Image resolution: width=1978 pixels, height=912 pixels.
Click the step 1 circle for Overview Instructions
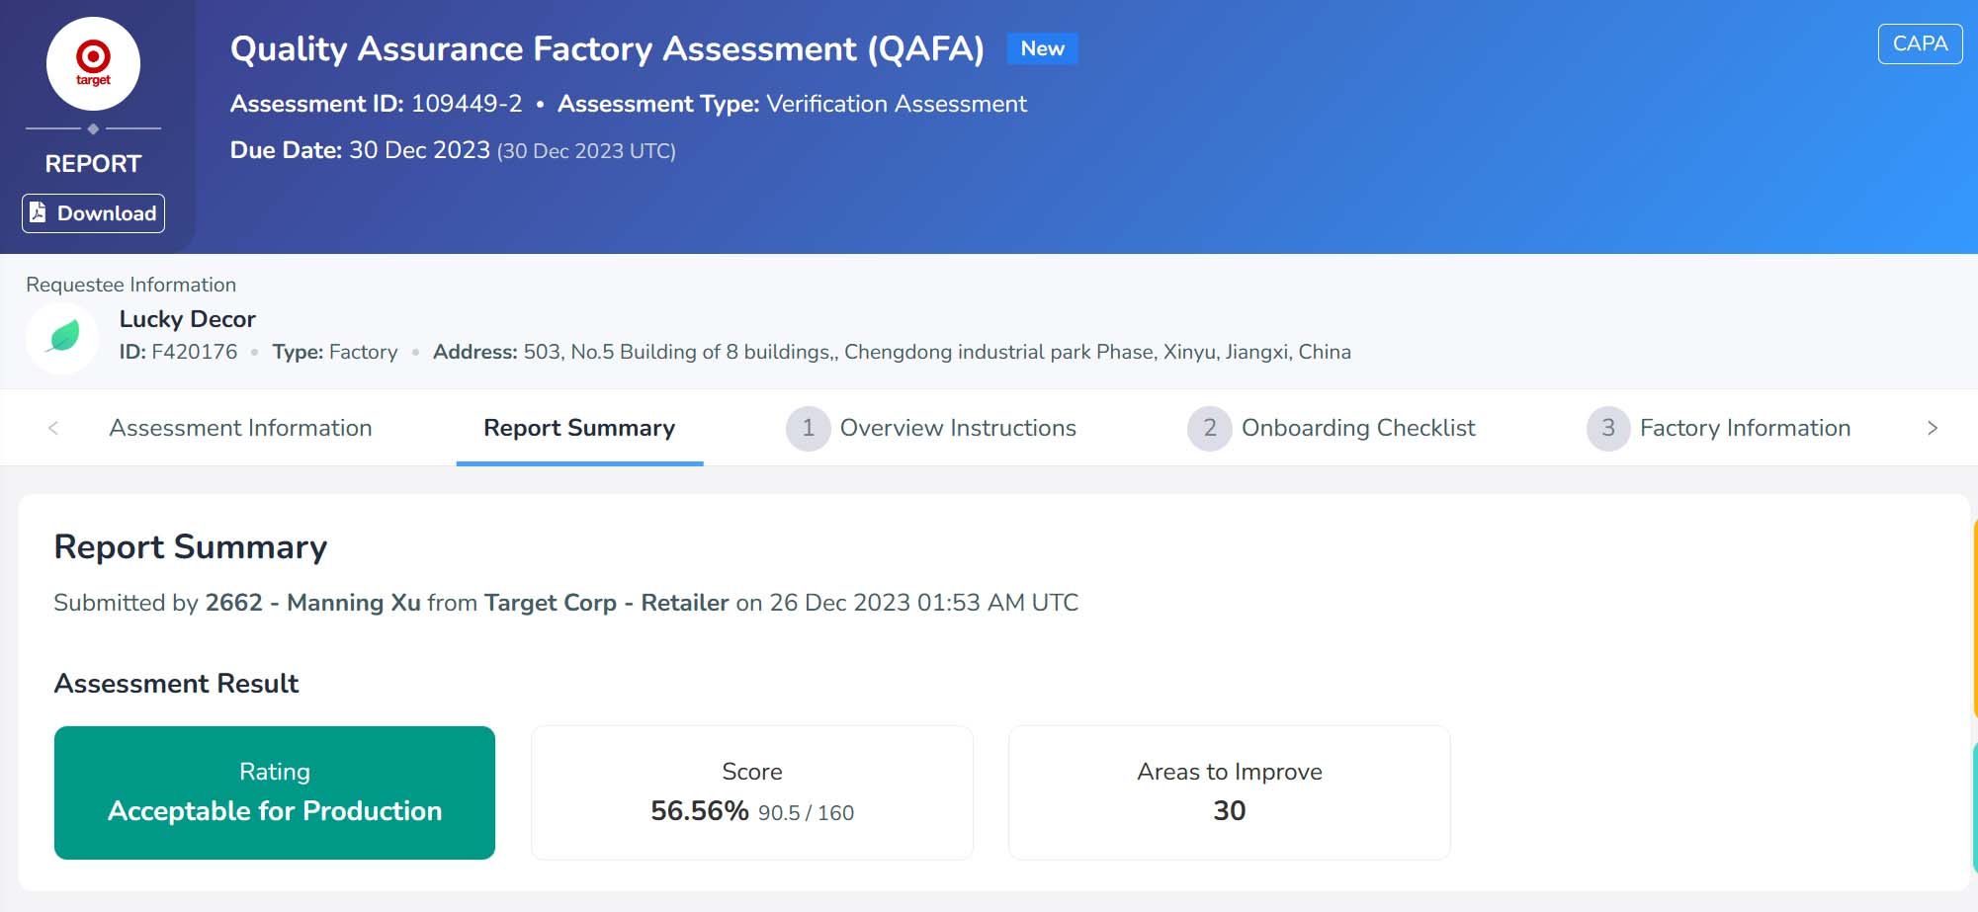[808, 428]
